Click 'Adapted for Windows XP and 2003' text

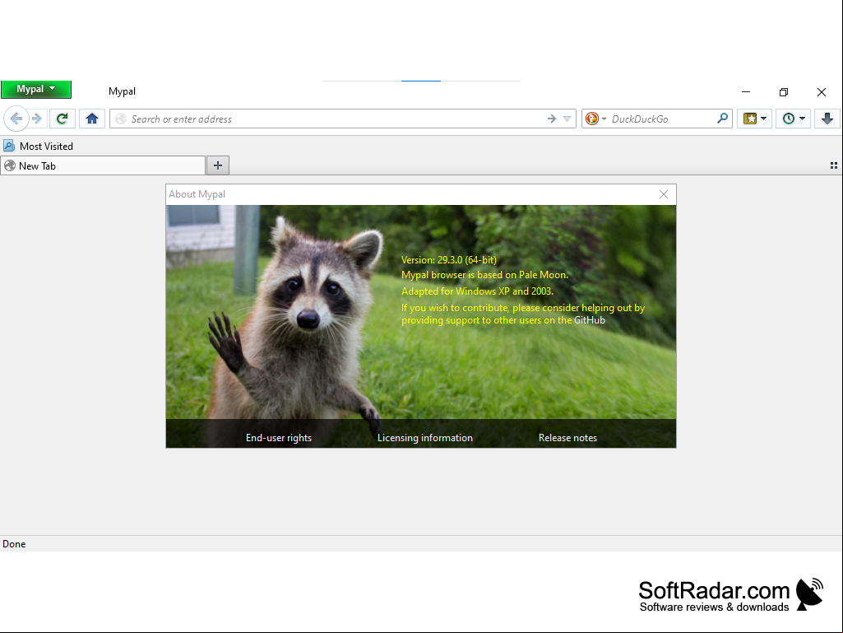tap(477, 291)
